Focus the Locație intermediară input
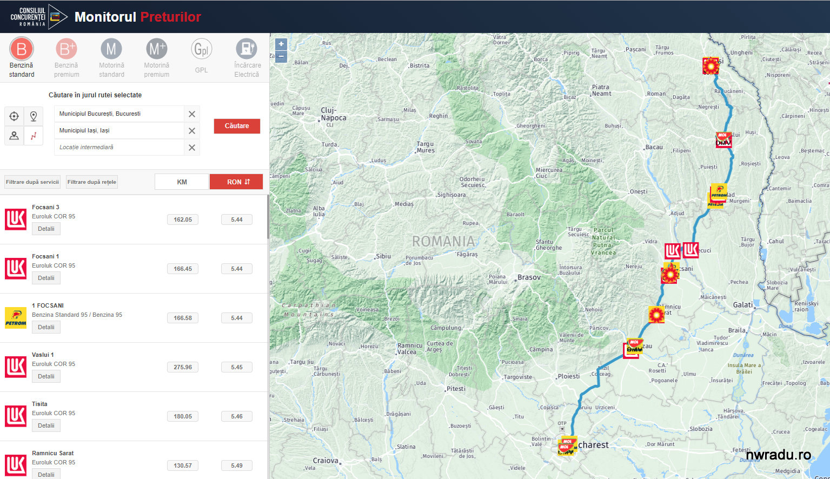The image size is (830, 479). [119, 147]
